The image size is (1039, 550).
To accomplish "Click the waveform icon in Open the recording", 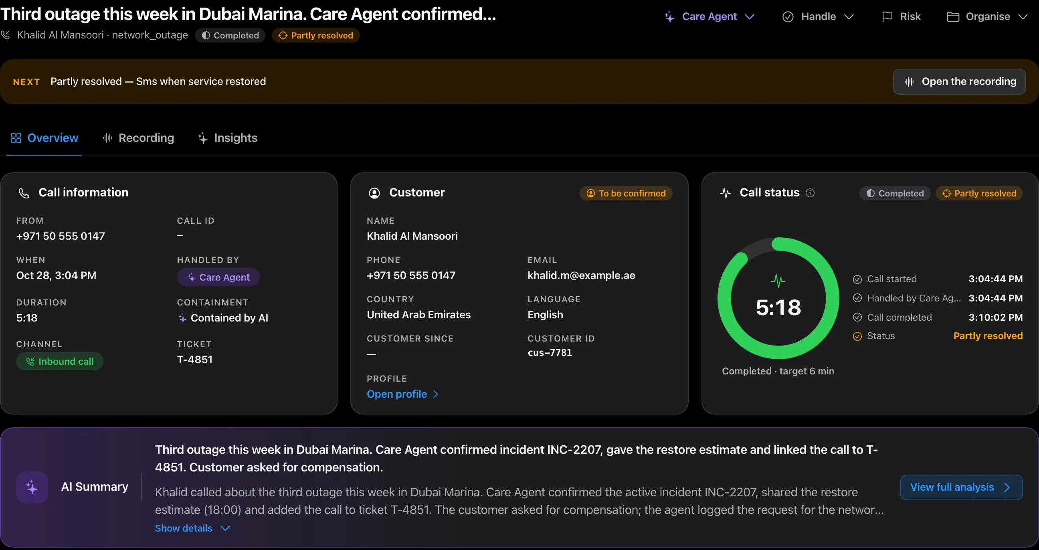I will pyautogui.click(x=909, y=82).
